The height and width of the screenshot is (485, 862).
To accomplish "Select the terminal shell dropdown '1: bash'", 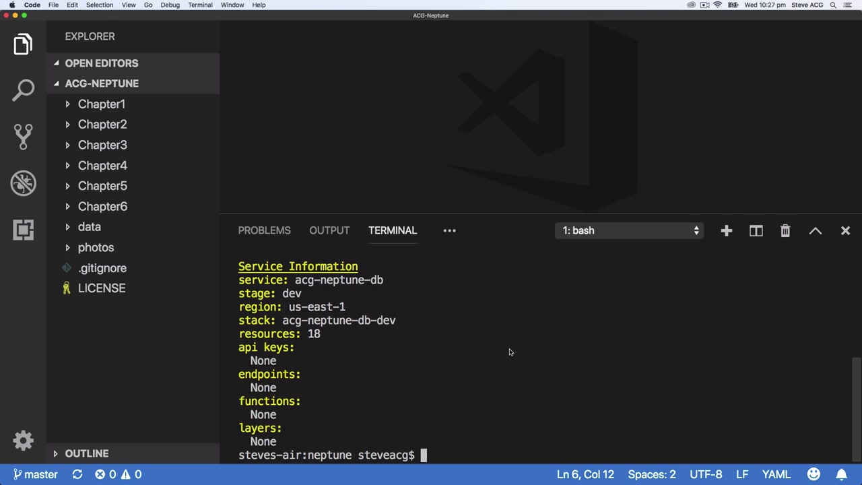I will (630, 230).
